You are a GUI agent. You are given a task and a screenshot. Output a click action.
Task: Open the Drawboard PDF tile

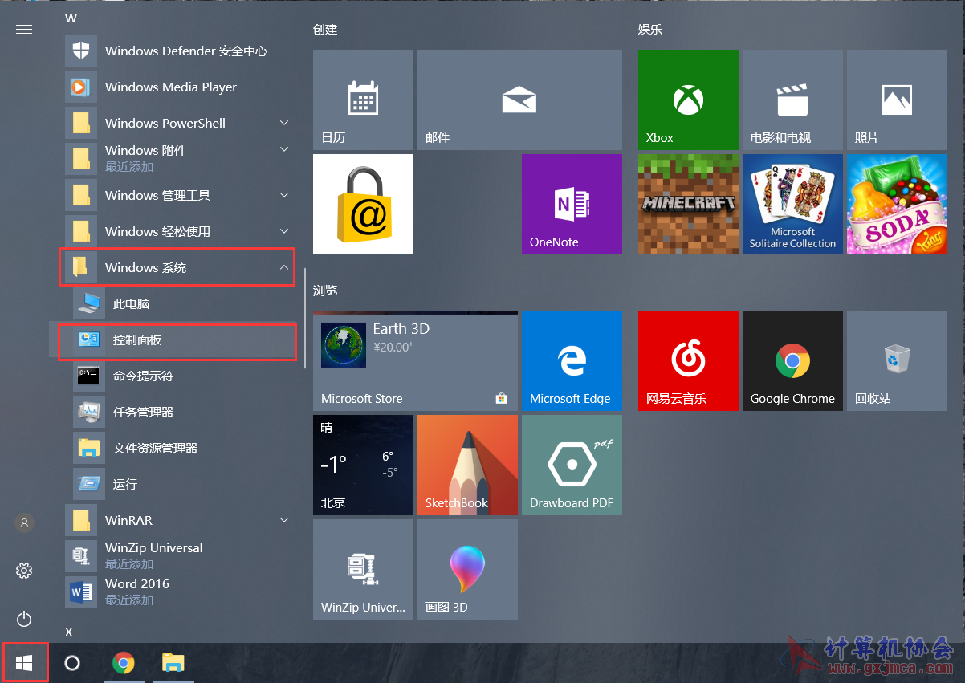pos(572,465)
